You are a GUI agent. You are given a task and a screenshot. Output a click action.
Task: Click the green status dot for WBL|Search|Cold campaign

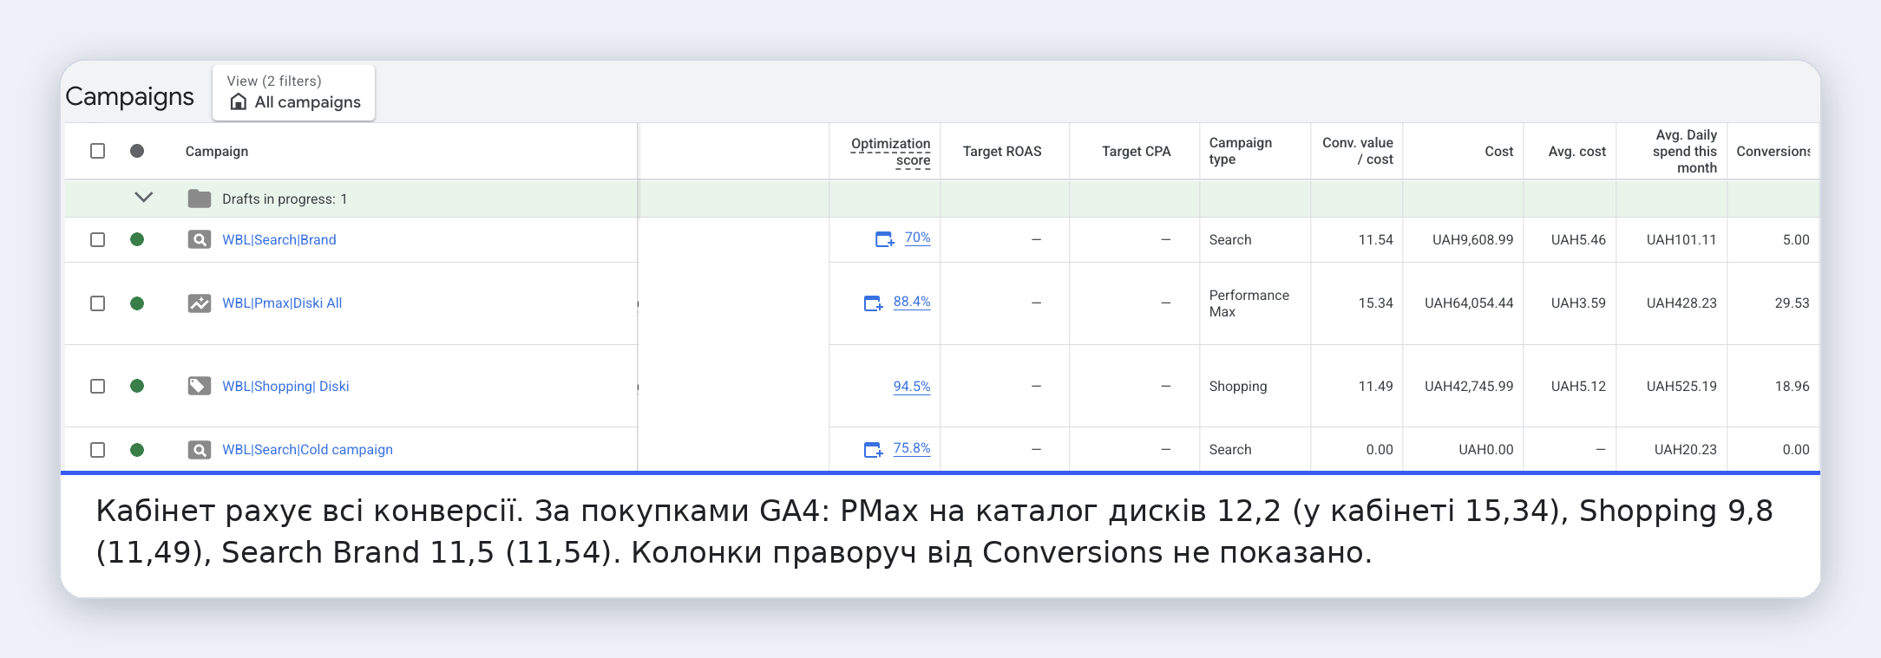pos(137,450)
